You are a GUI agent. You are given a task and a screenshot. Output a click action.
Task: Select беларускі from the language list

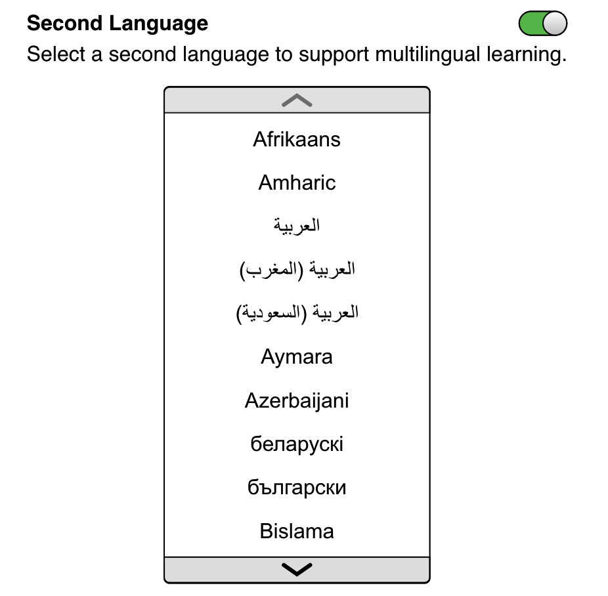click(x=297, y=443)
